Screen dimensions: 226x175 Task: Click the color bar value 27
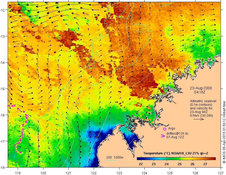click(205, 164)
